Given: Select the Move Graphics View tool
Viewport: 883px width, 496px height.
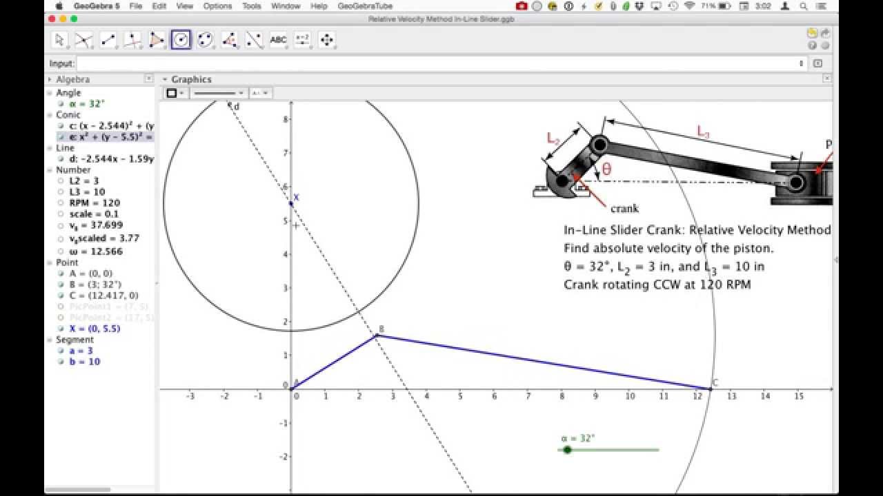Looking at the screenshot, I should 326,40.
